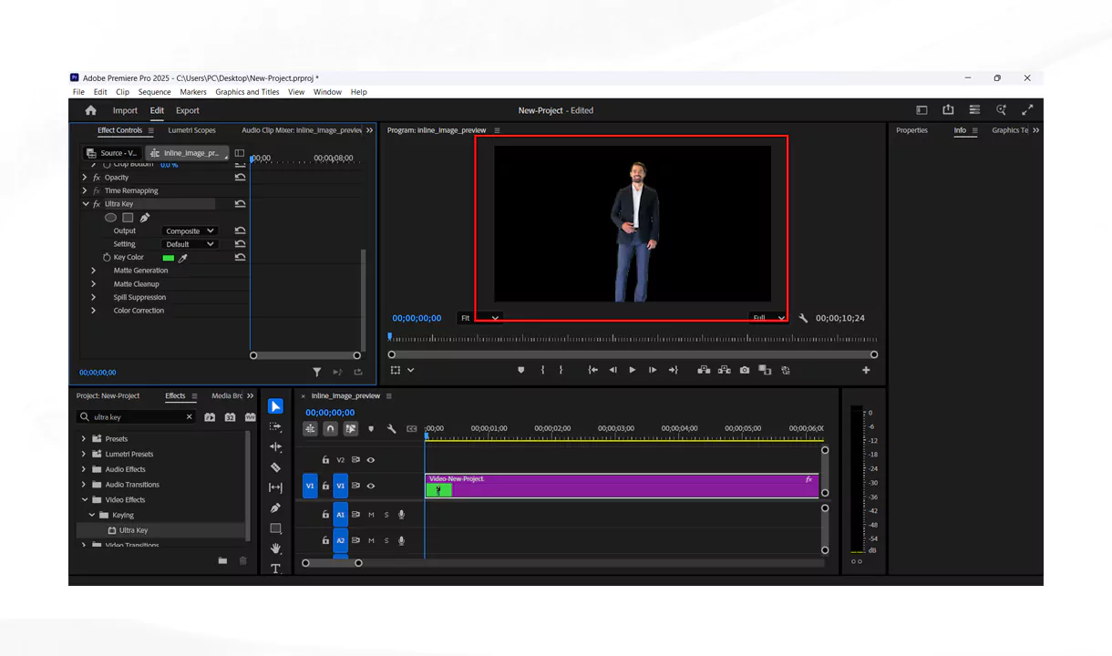Toggle Key Color animation stopwatch
Image resolution: width=1112 pixels, height=656 pixels.
pyautogui.click(x=107, y=258)
